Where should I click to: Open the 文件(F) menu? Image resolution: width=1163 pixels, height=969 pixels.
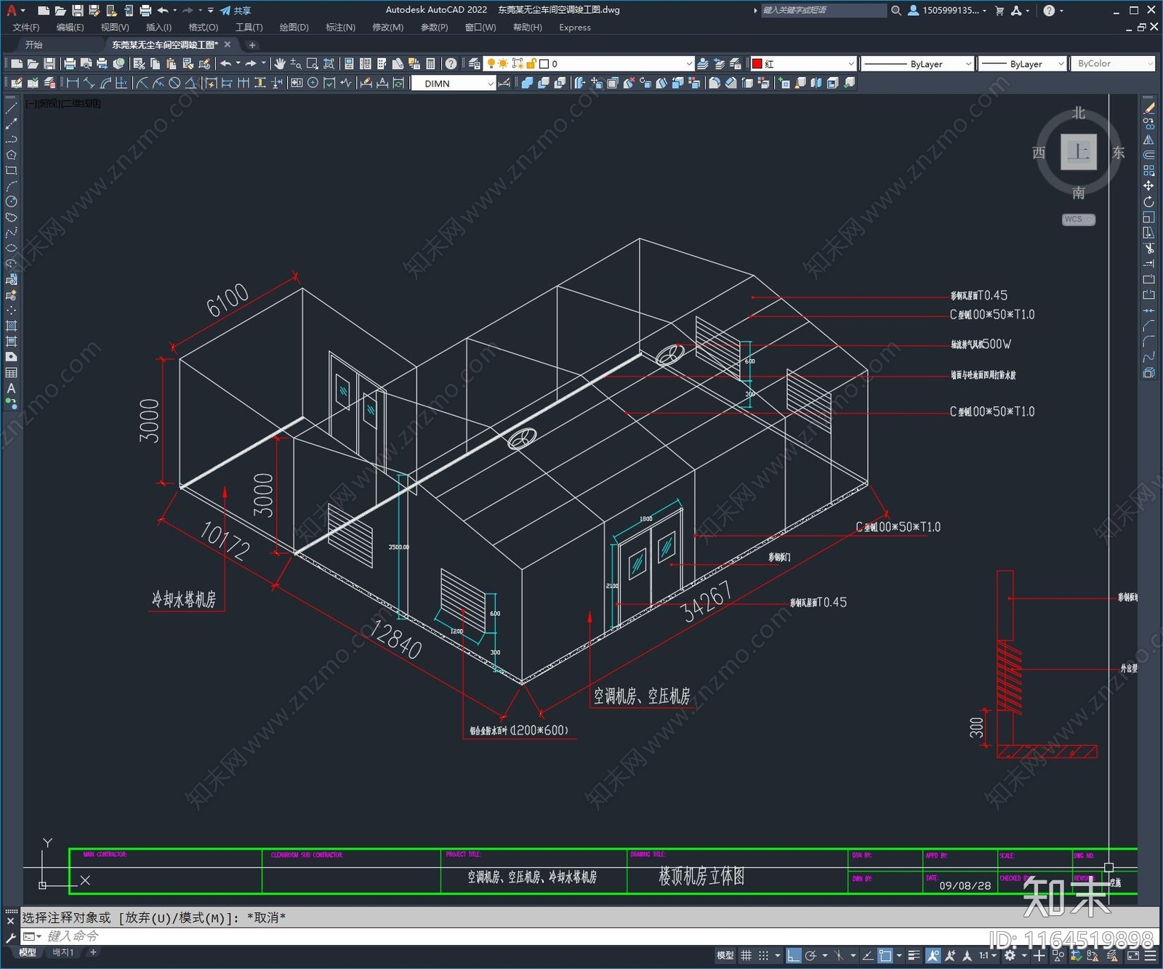[x=26, y=28]
